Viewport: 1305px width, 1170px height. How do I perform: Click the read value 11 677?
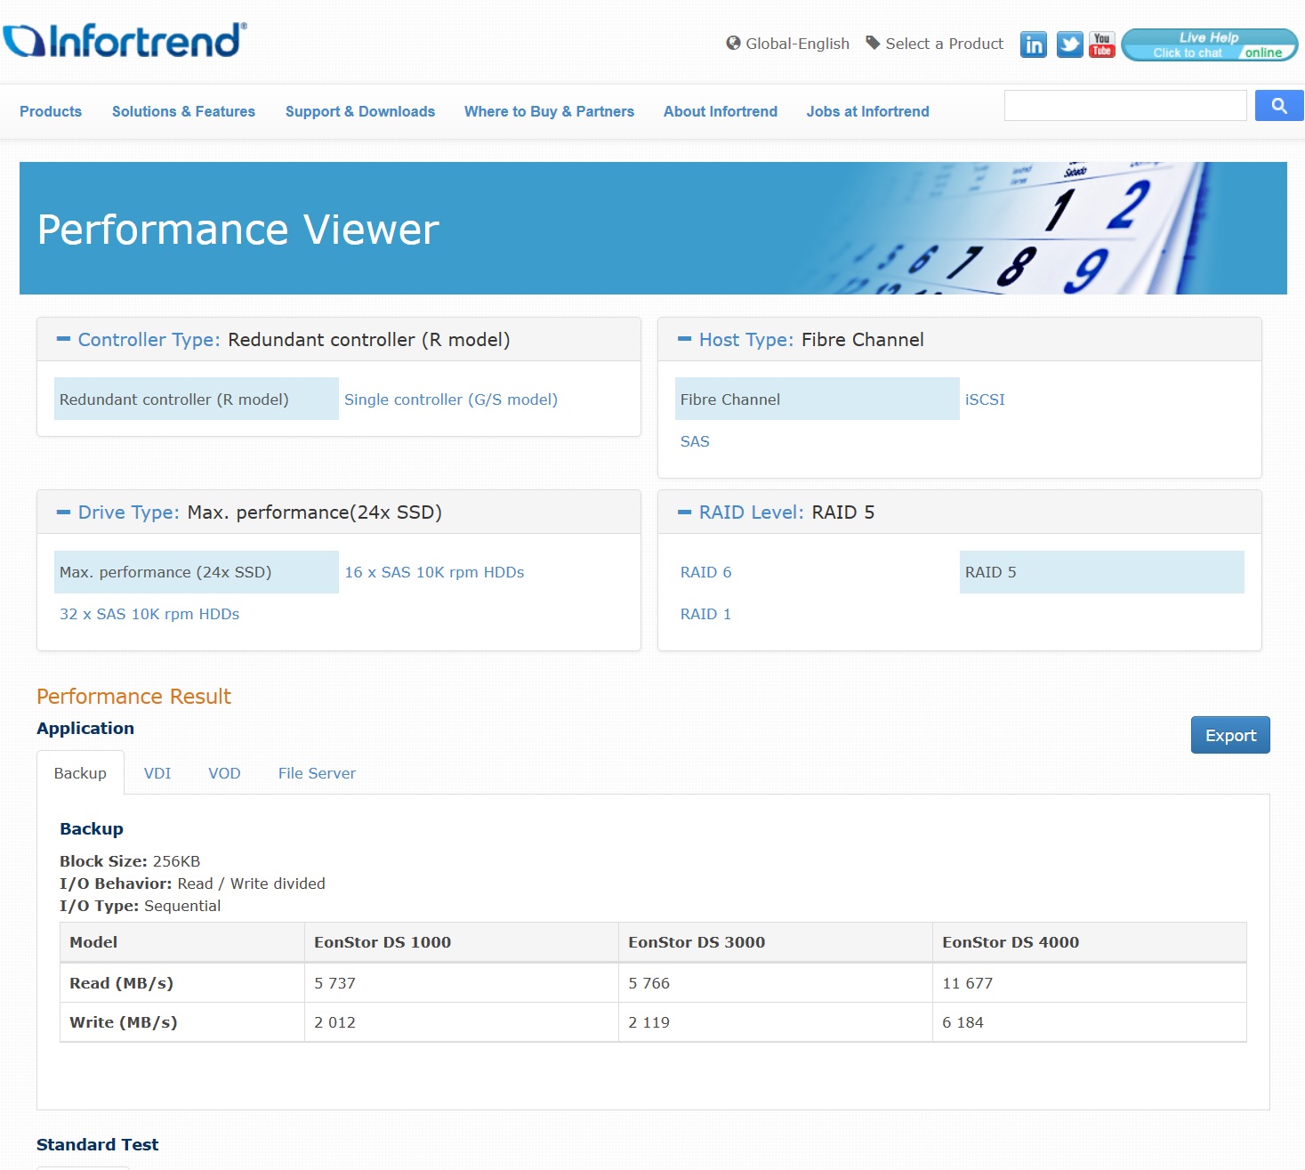(x=967, y=983)
